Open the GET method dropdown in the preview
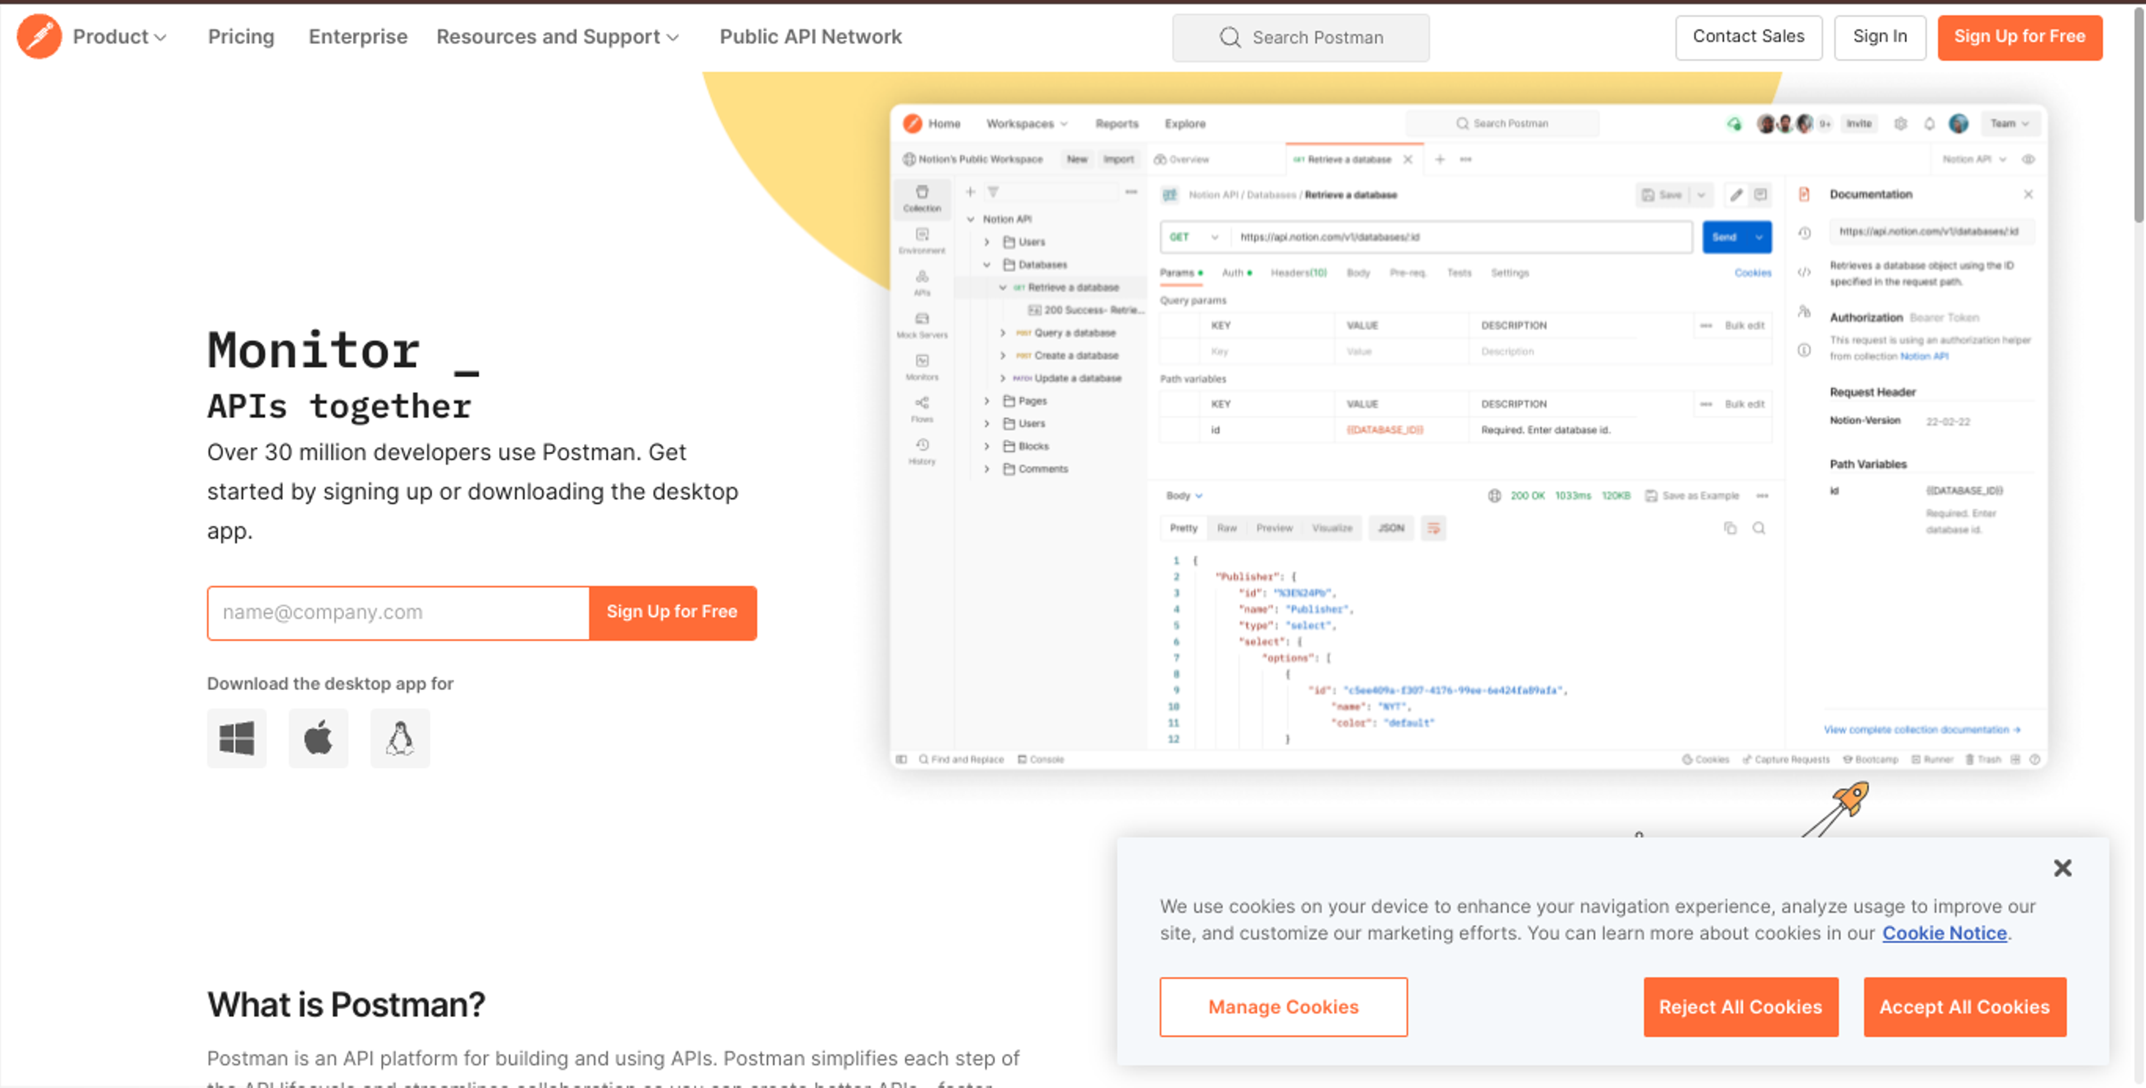The image size is (2146, 1088). pyautogui.click(x=1194, y=236)
